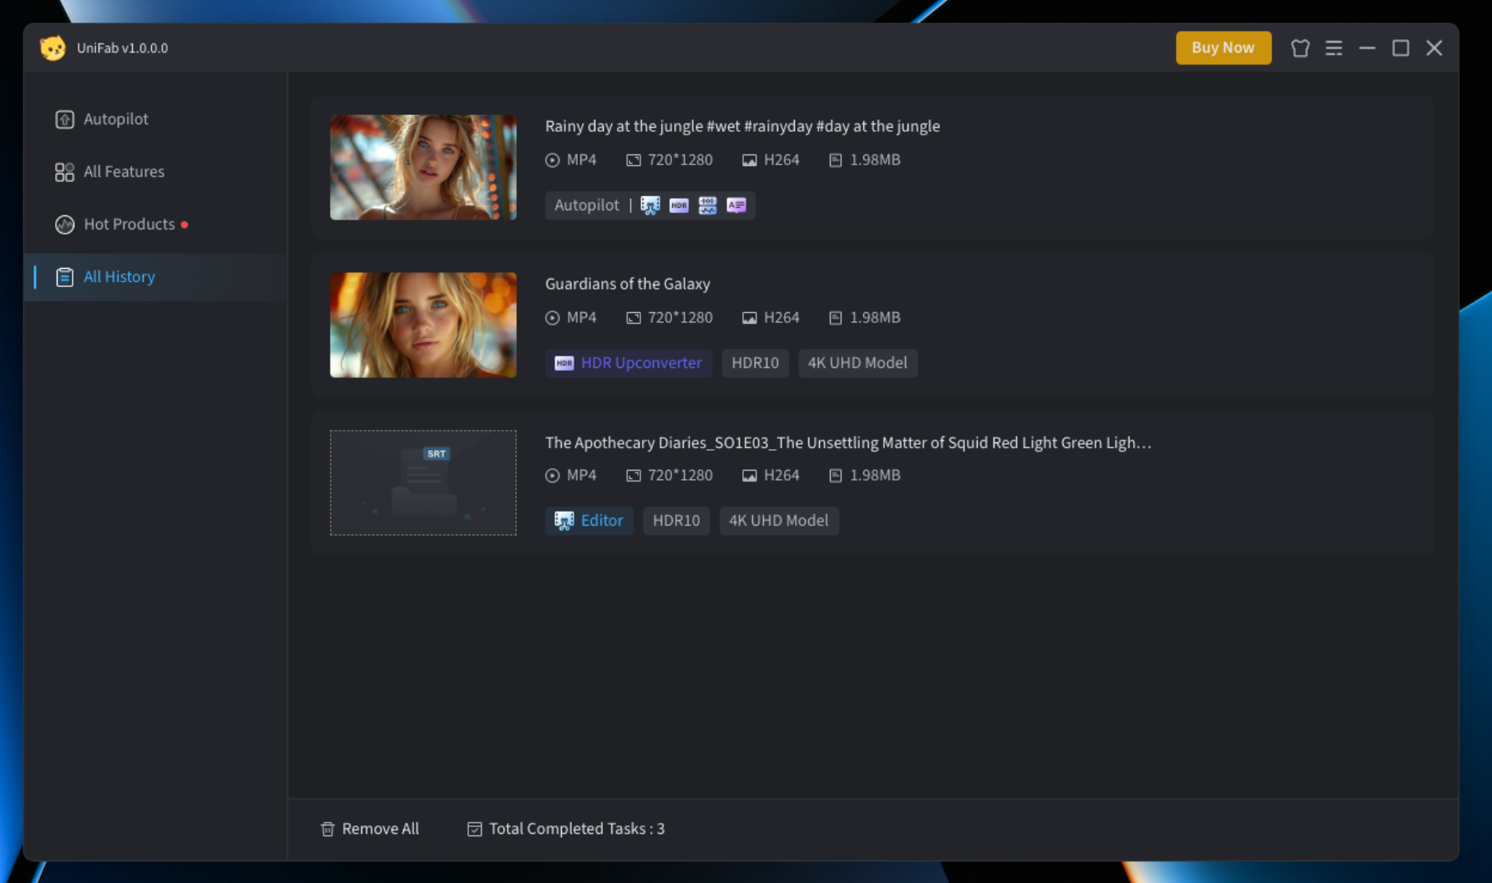Click the UniFab cat logo icon

tap(53, 48)
